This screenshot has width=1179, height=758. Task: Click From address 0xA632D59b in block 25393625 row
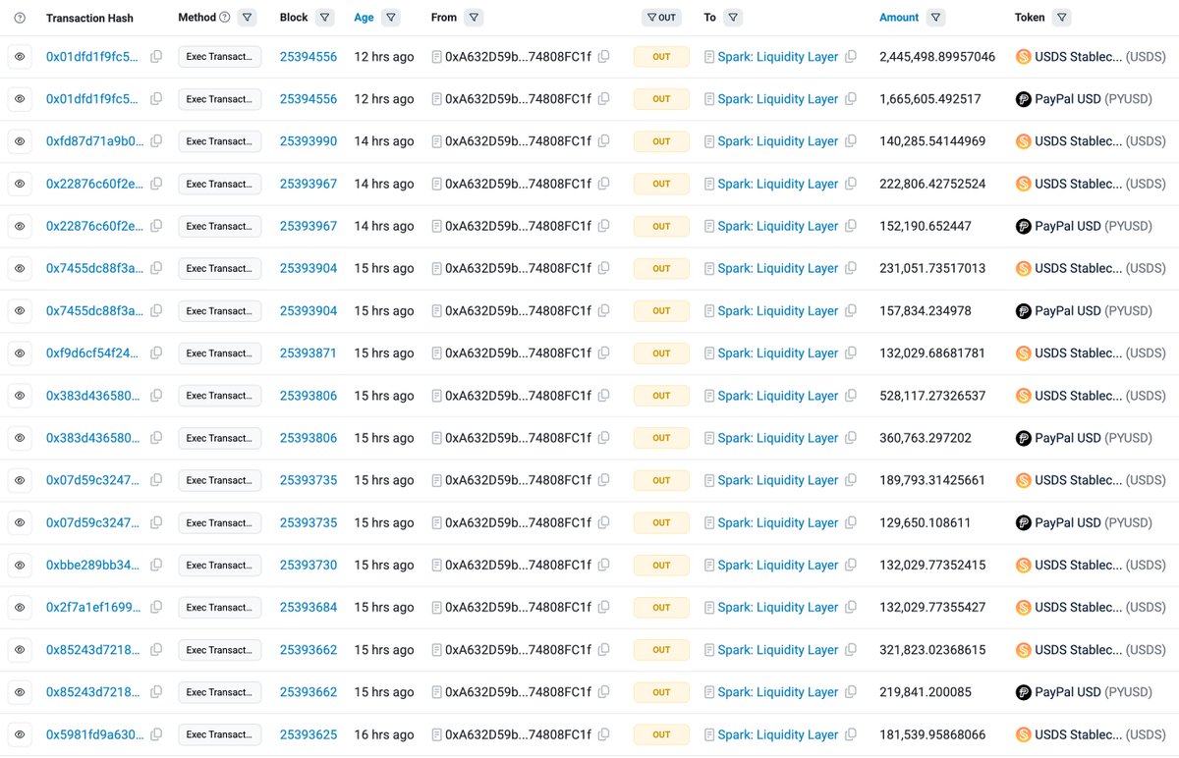pos(519,734)
